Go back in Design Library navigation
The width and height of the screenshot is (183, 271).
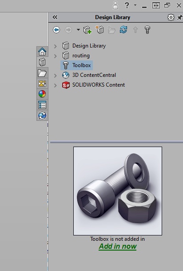[x=56, y=30]
